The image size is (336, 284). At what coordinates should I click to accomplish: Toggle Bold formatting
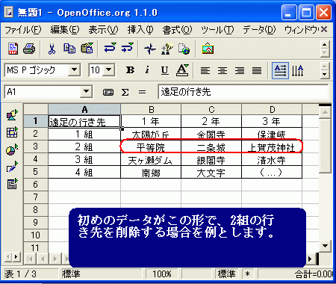pyautogui.click(x=130, y=70)
